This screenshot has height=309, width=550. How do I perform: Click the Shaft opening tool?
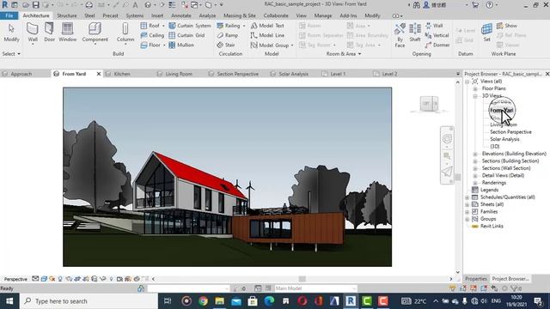[x=415, y=33]
